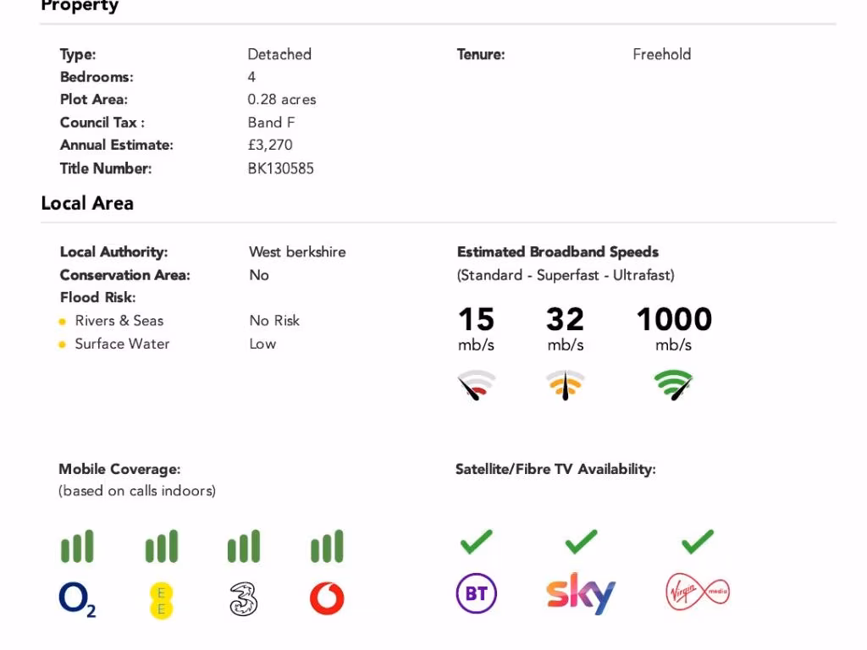This screenshot has width=867, height=650.
Task: Click the green checkmark above BT
Action: [x=476, y=542]
